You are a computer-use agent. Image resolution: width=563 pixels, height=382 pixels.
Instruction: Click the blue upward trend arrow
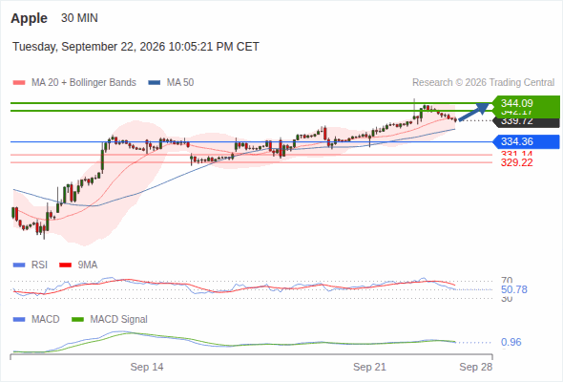474,112
